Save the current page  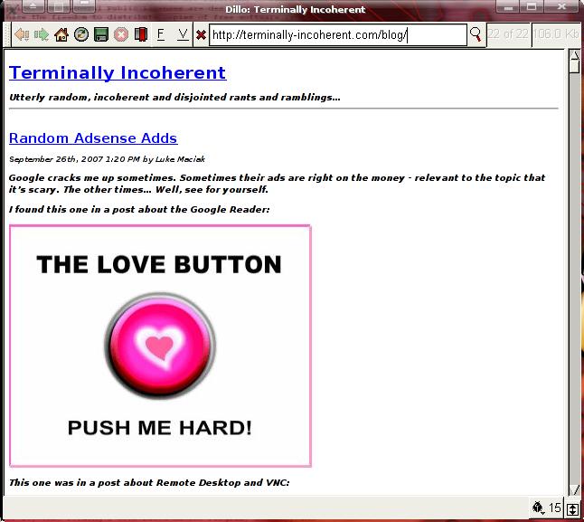(x=101, y=34)
